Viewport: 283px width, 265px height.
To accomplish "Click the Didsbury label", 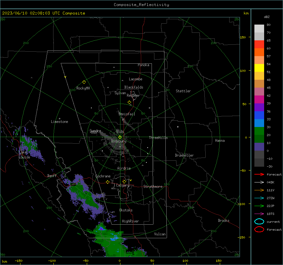I will click(x=119, y=141).
